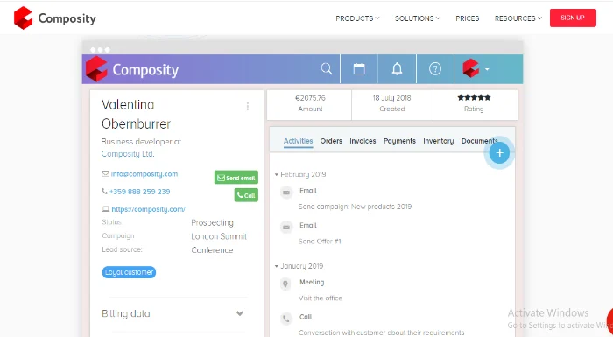Click the phone icon for the Call activity
613x337 pixels.
point(285,319)
